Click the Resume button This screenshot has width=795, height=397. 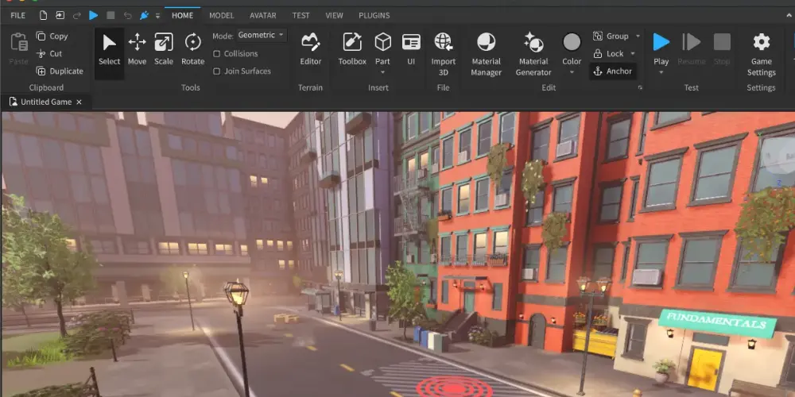tap(692, 49)
